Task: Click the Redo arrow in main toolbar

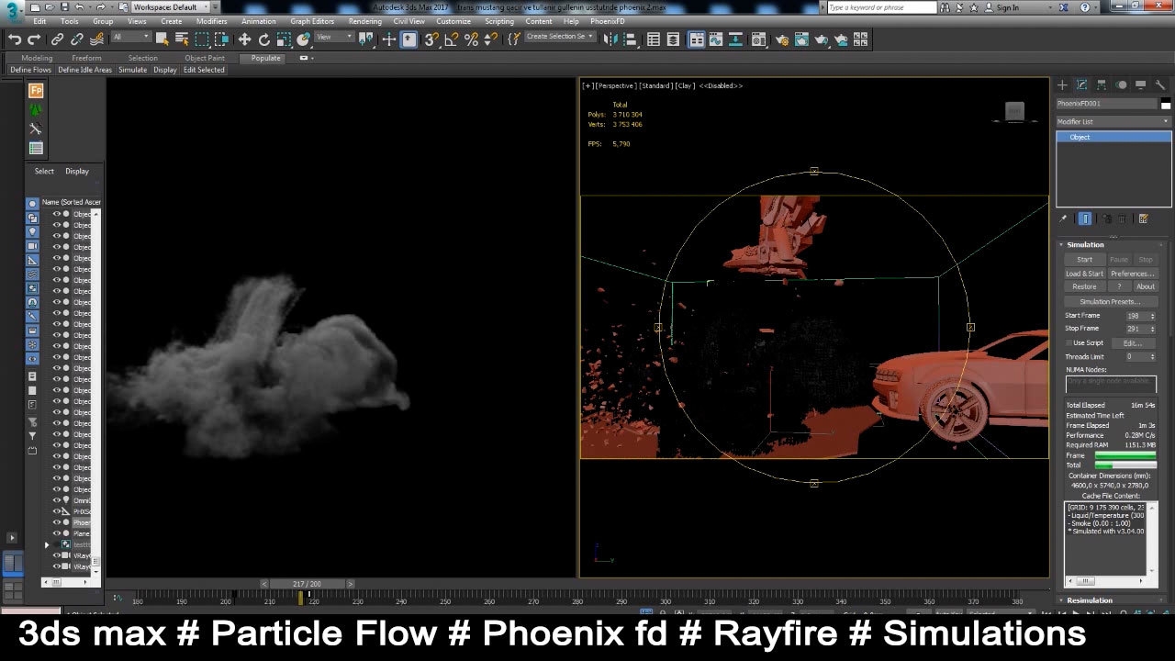Action: [34, 39]
